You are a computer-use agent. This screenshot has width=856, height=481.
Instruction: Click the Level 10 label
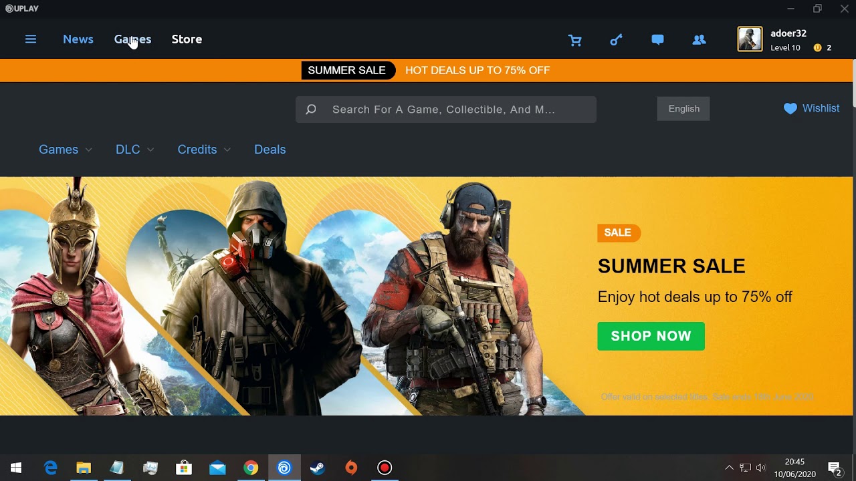[785, 48]
